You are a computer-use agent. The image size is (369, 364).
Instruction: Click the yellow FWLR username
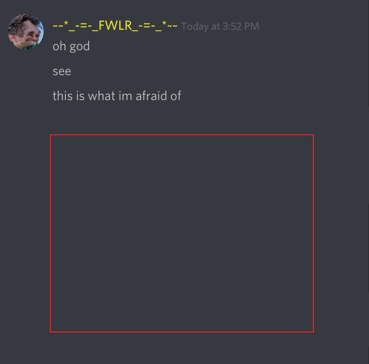tap(115, 26)
